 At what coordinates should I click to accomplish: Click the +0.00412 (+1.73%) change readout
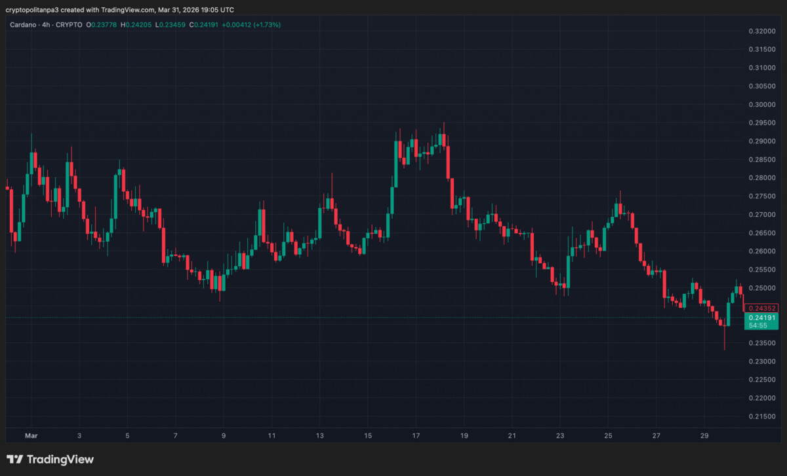[x=252, y=25]
